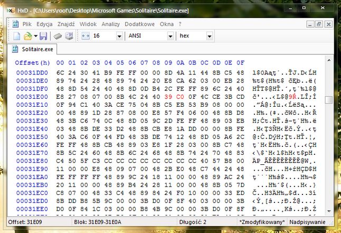
Task: Click offset row label 00031DD0
Action: coord(32,73)
